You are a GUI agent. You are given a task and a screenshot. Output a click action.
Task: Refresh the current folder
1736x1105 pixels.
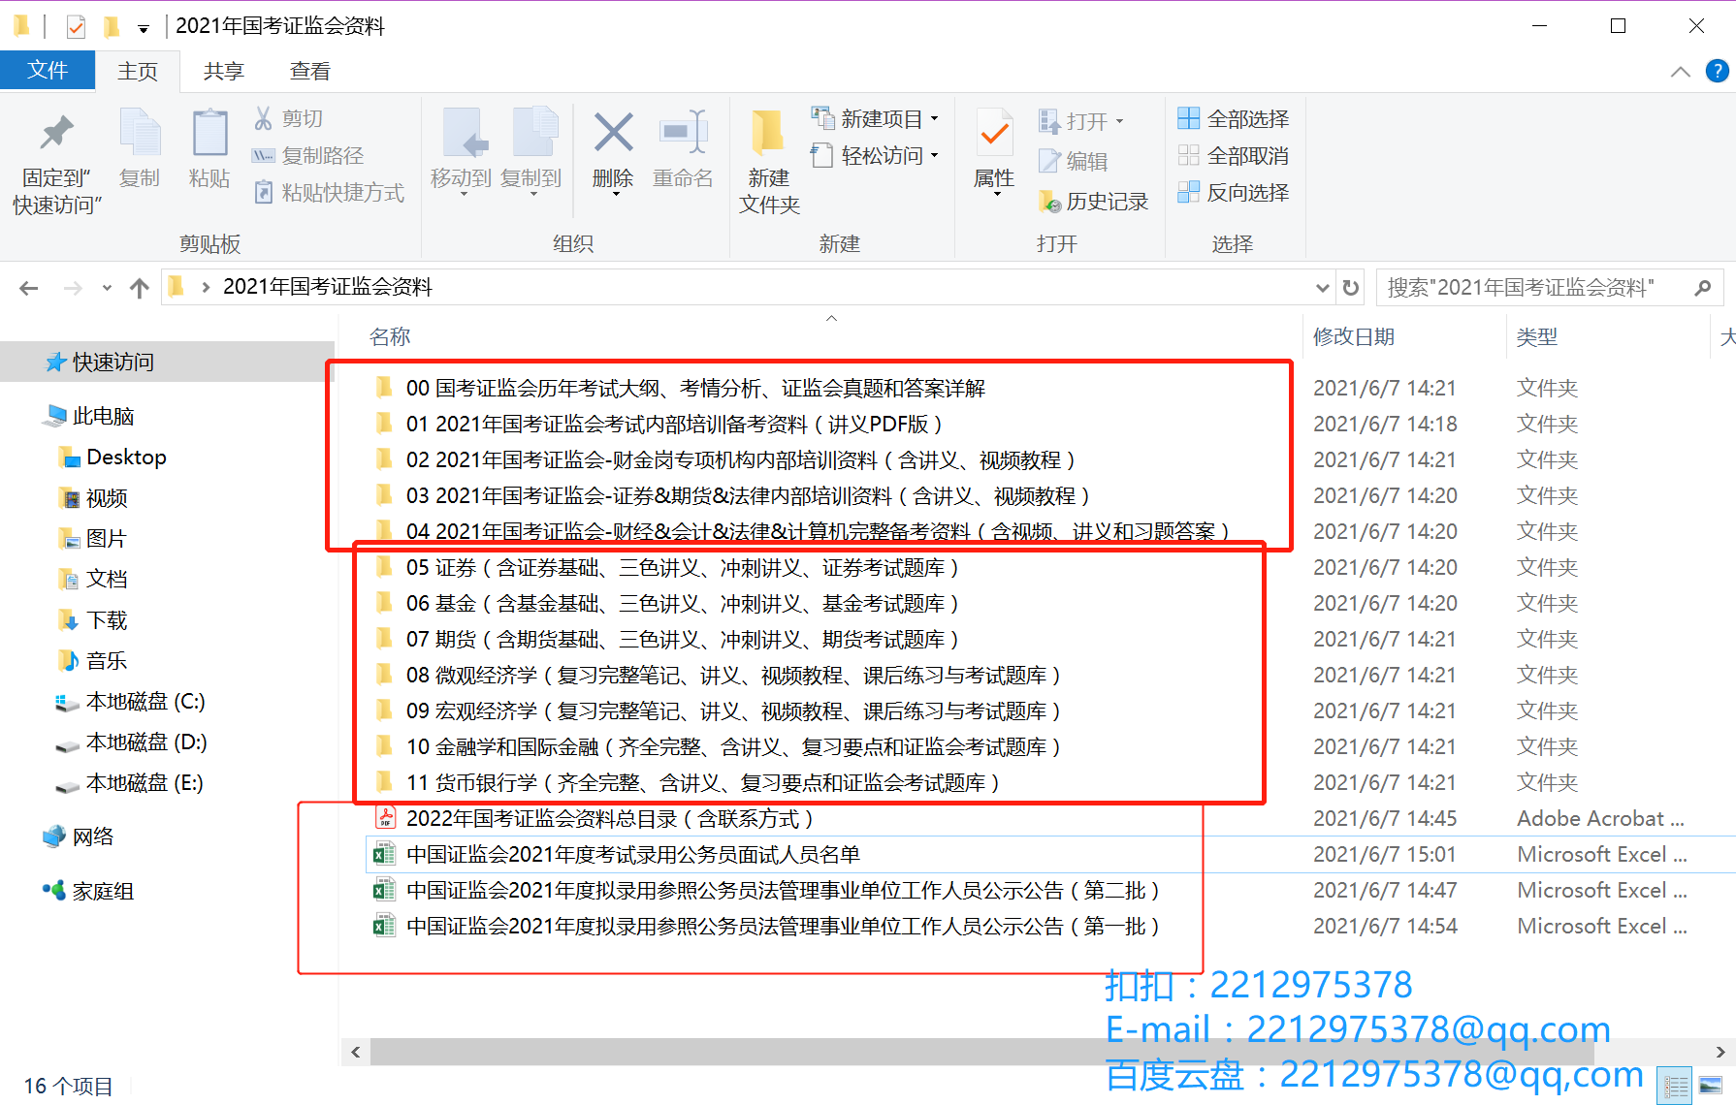1351,288
